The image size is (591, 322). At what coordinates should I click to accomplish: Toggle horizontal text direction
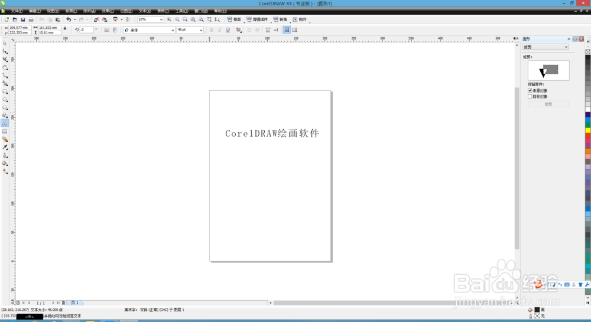[x=287, y=29]
